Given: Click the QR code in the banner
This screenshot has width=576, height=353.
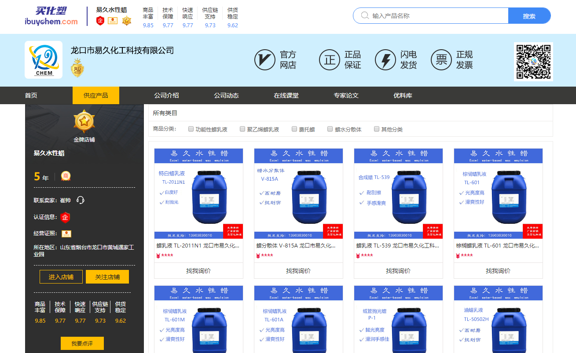Looking at the screenshot, I should tap(533, 62).
